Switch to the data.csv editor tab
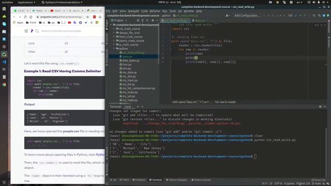This screenshot has height=186, width=331. (200, 21)
